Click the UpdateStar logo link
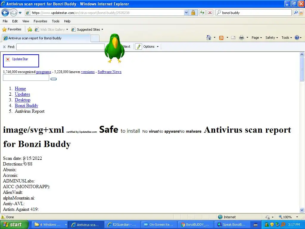Screen dimensions: 305x229 pyautogui.click(x=21, y=61)
